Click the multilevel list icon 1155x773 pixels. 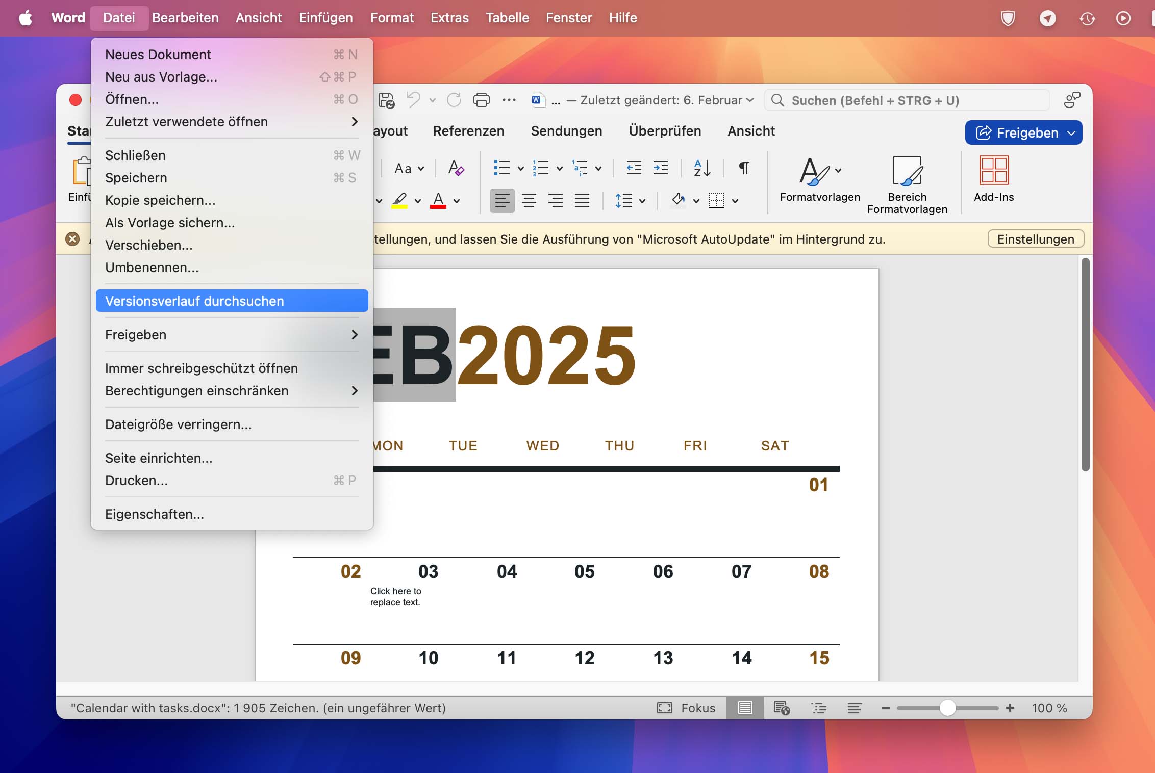click(580, 168)
